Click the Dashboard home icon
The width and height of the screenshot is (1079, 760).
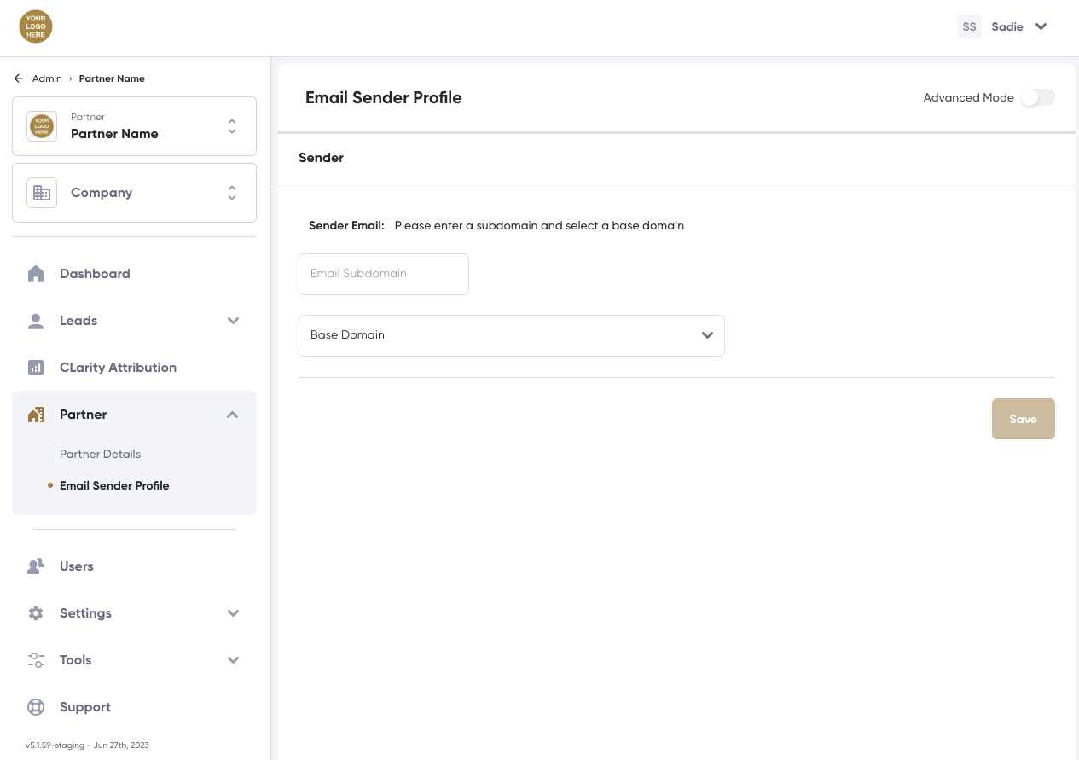[x=36, y=274]
